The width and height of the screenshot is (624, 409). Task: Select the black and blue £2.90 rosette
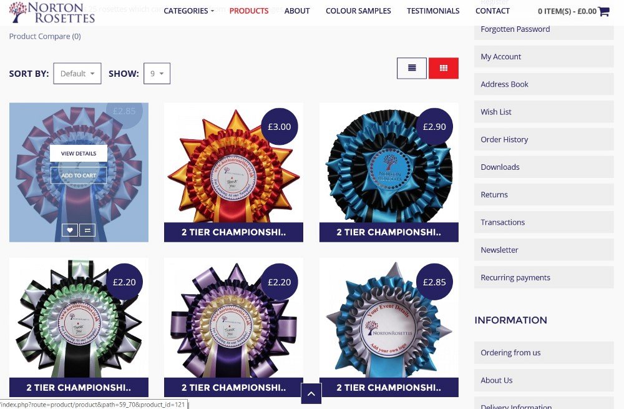point(389,163)
